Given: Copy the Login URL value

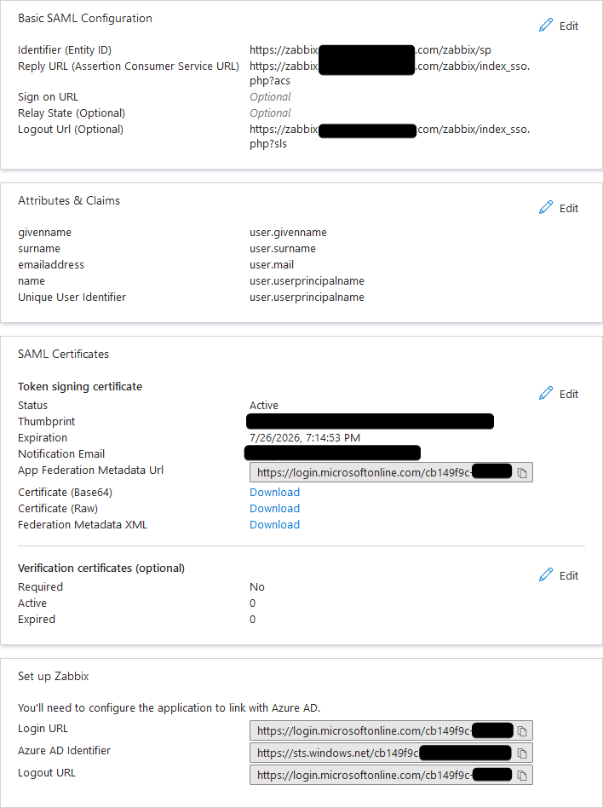Looking at the screenshot, I should [x=522, y=730].
